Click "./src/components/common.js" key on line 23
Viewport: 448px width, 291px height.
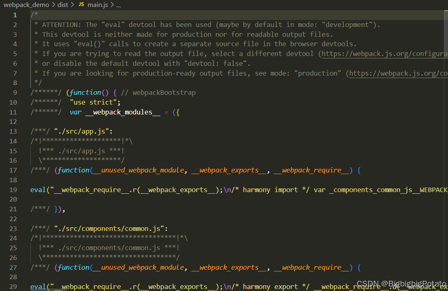click(x=109, y=228)
